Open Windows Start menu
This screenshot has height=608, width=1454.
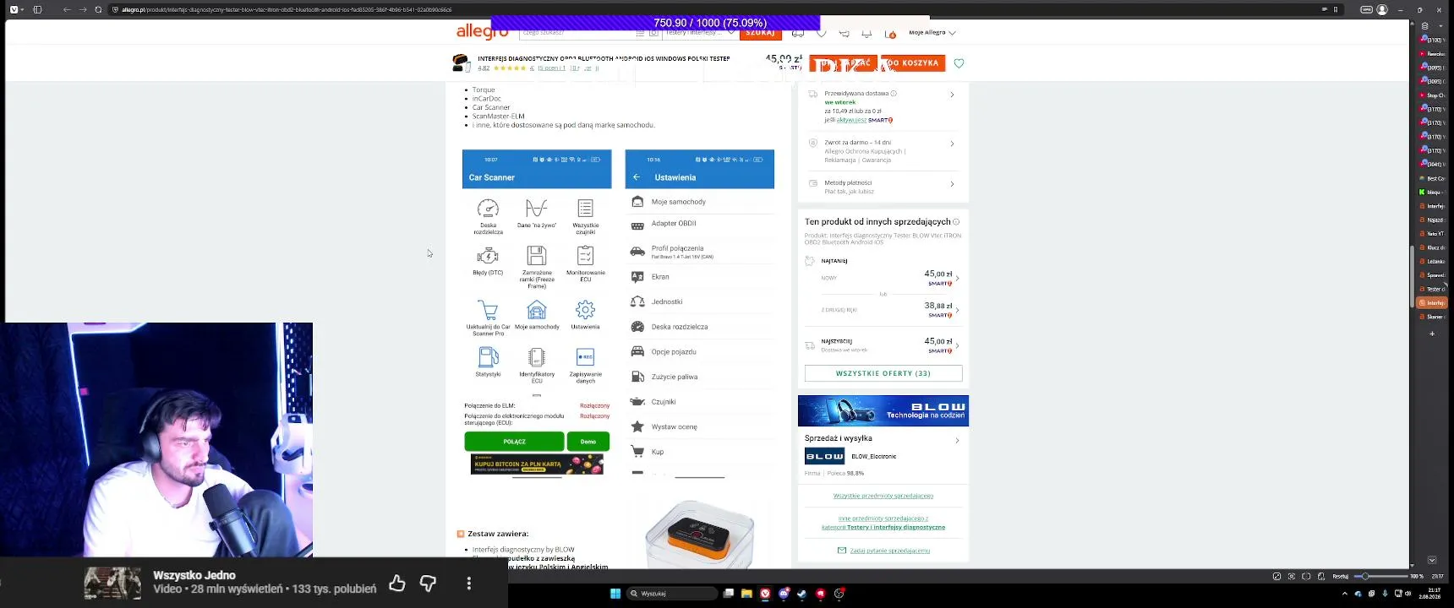point(615,594)
